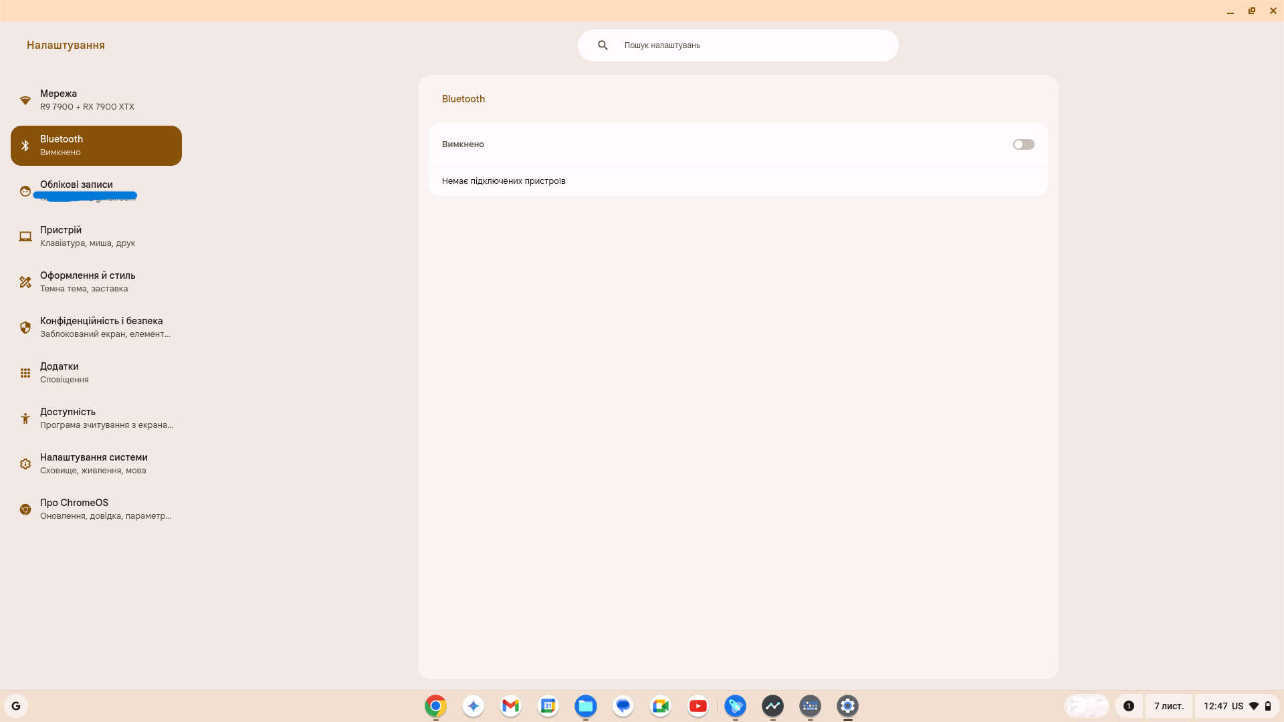Open «Оформлення й стиль» settings
This screenshot has height=722, width=1284.
click(x=96, y=281)
